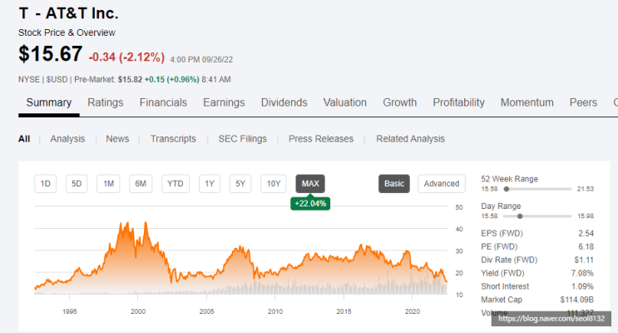Open the Financials tab
Screen dimensions: 618x333
click(x=163, y=102)
